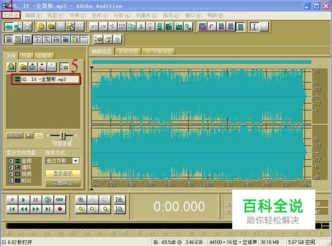
Task: Click the 38.16 MB status bar entry
Action: pos(269,242)
